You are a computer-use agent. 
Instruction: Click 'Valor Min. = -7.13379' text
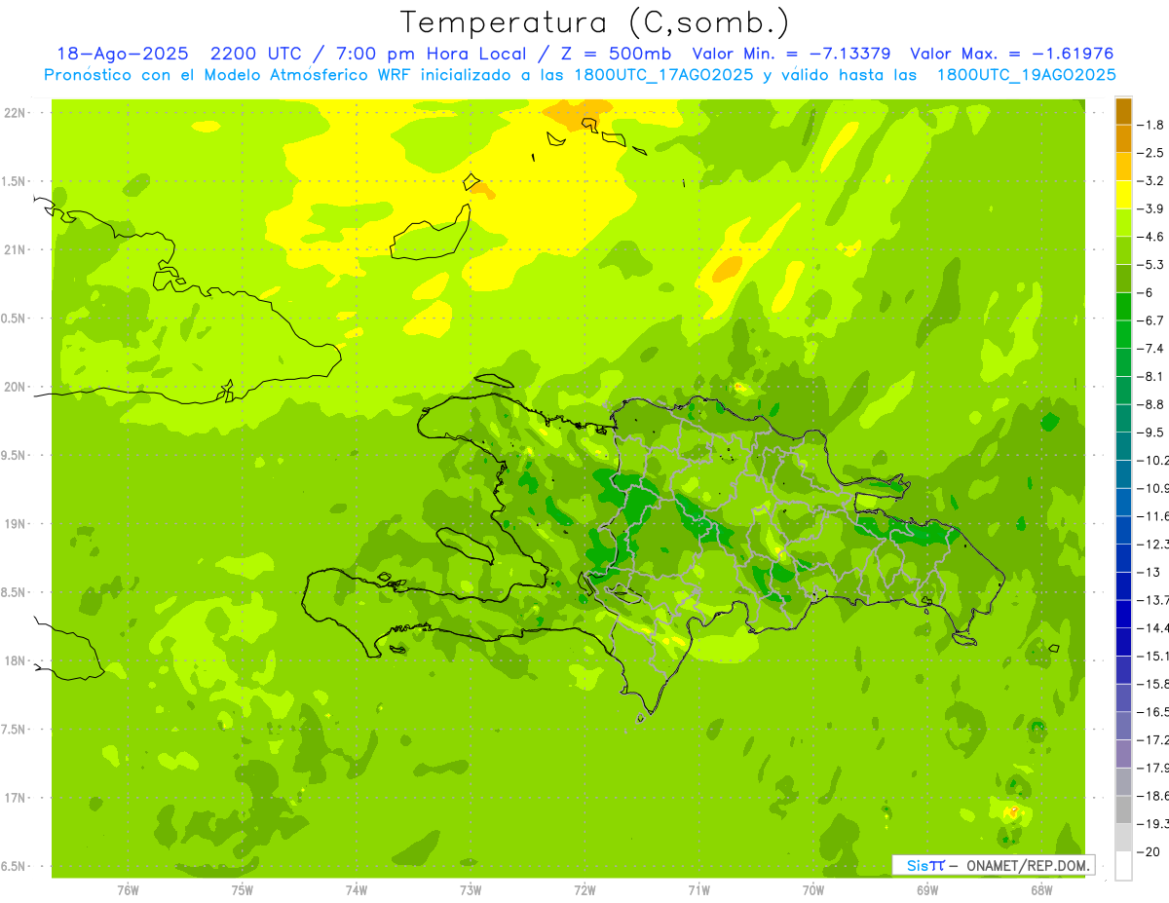pos(791,54)
